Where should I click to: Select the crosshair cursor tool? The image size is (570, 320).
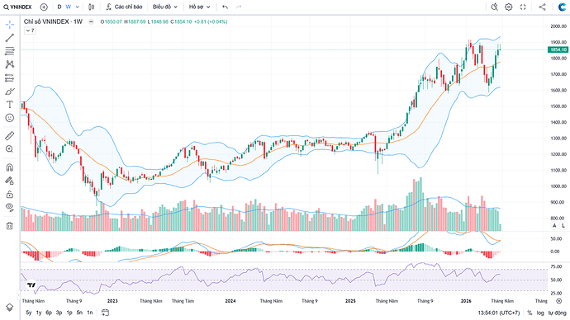[10, 24]
